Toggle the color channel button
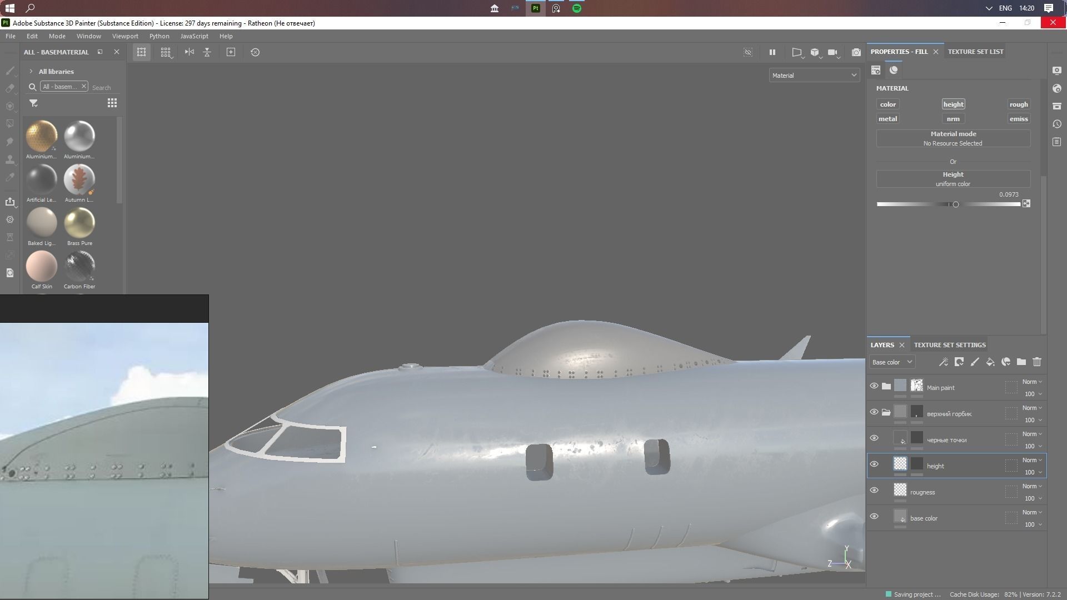 [x=887, y=104]
